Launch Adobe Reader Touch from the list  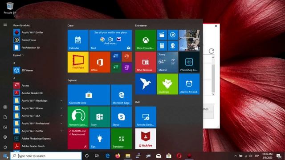click(x=38, y=146)
